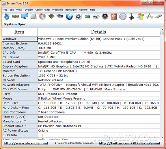
Task: Select the Network Adapters row label
Action: click(x=19, y=85)
